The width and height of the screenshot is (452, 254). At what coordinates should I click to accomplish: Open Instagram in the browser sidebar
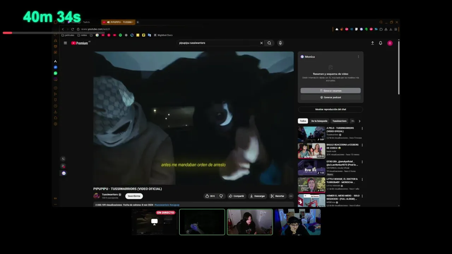55,79
